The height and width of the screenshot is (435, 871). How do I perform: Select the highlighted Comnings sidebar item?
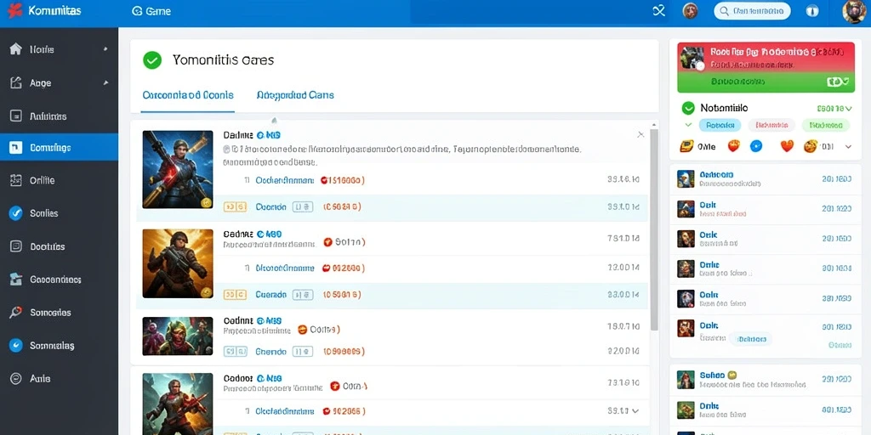[x=59, y=148]
